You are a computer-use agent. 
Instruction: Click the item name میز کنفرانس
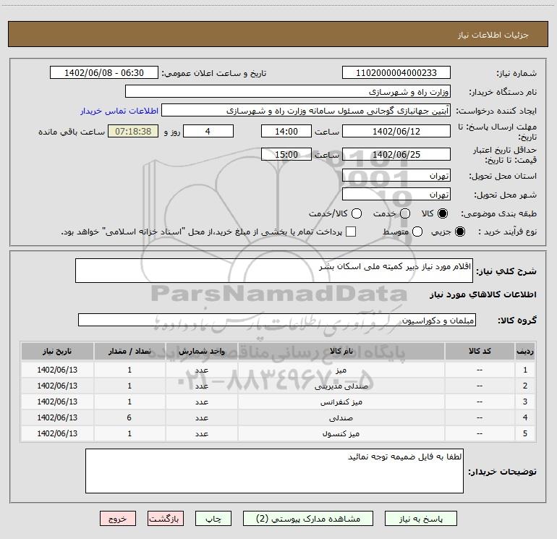(x=341, y=402)
